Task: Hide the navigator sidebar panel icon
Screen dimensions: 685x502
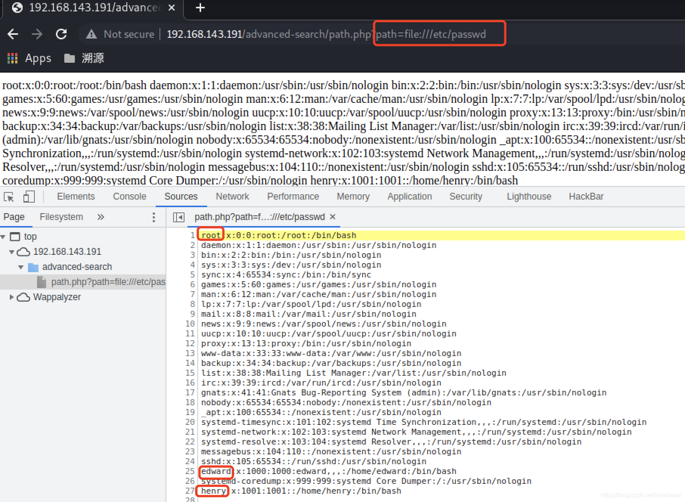Action: [178, 217]
